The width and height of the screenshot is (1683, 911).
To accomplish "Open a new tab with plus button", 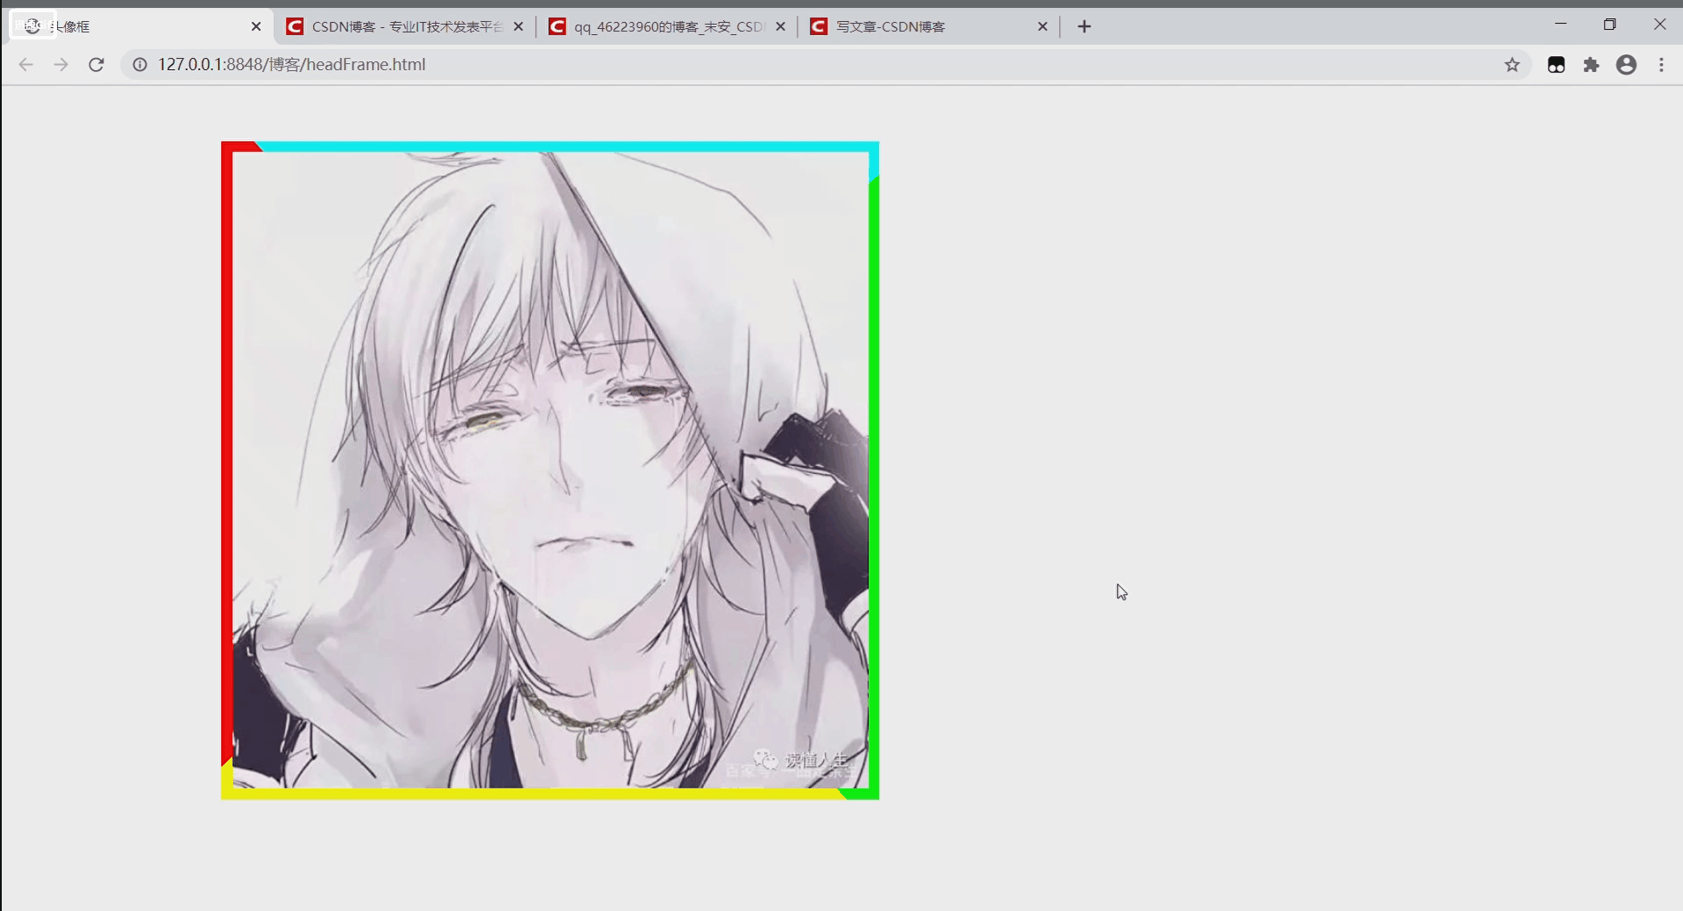I will tap(1084, 26).
